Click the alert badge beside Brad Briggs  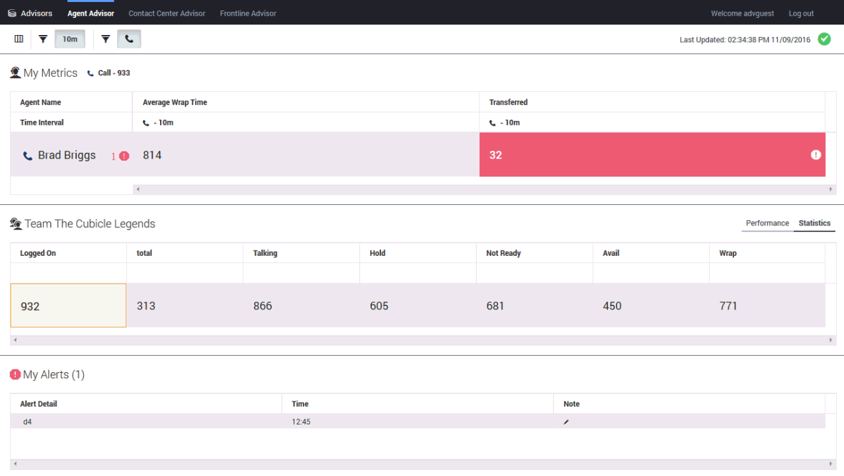124,156
